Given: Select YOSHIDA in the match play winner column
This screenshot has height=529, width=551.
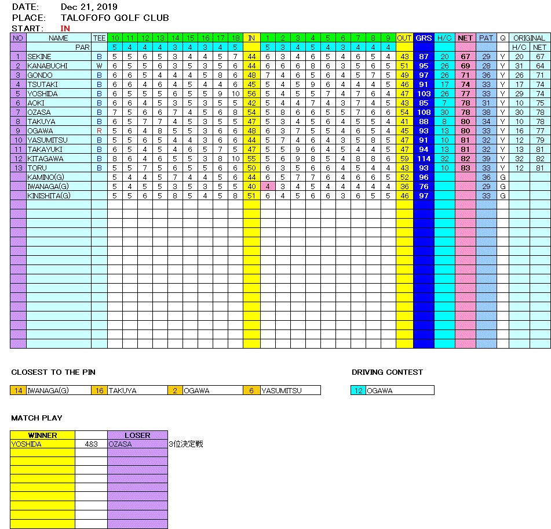Looking at the screenshot, I should coord(42,444).
